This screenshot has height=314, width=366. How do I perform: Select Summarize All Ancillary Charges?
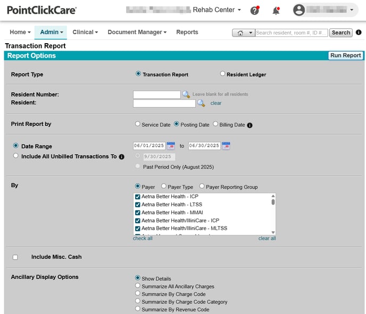click(x=138, y=285)
